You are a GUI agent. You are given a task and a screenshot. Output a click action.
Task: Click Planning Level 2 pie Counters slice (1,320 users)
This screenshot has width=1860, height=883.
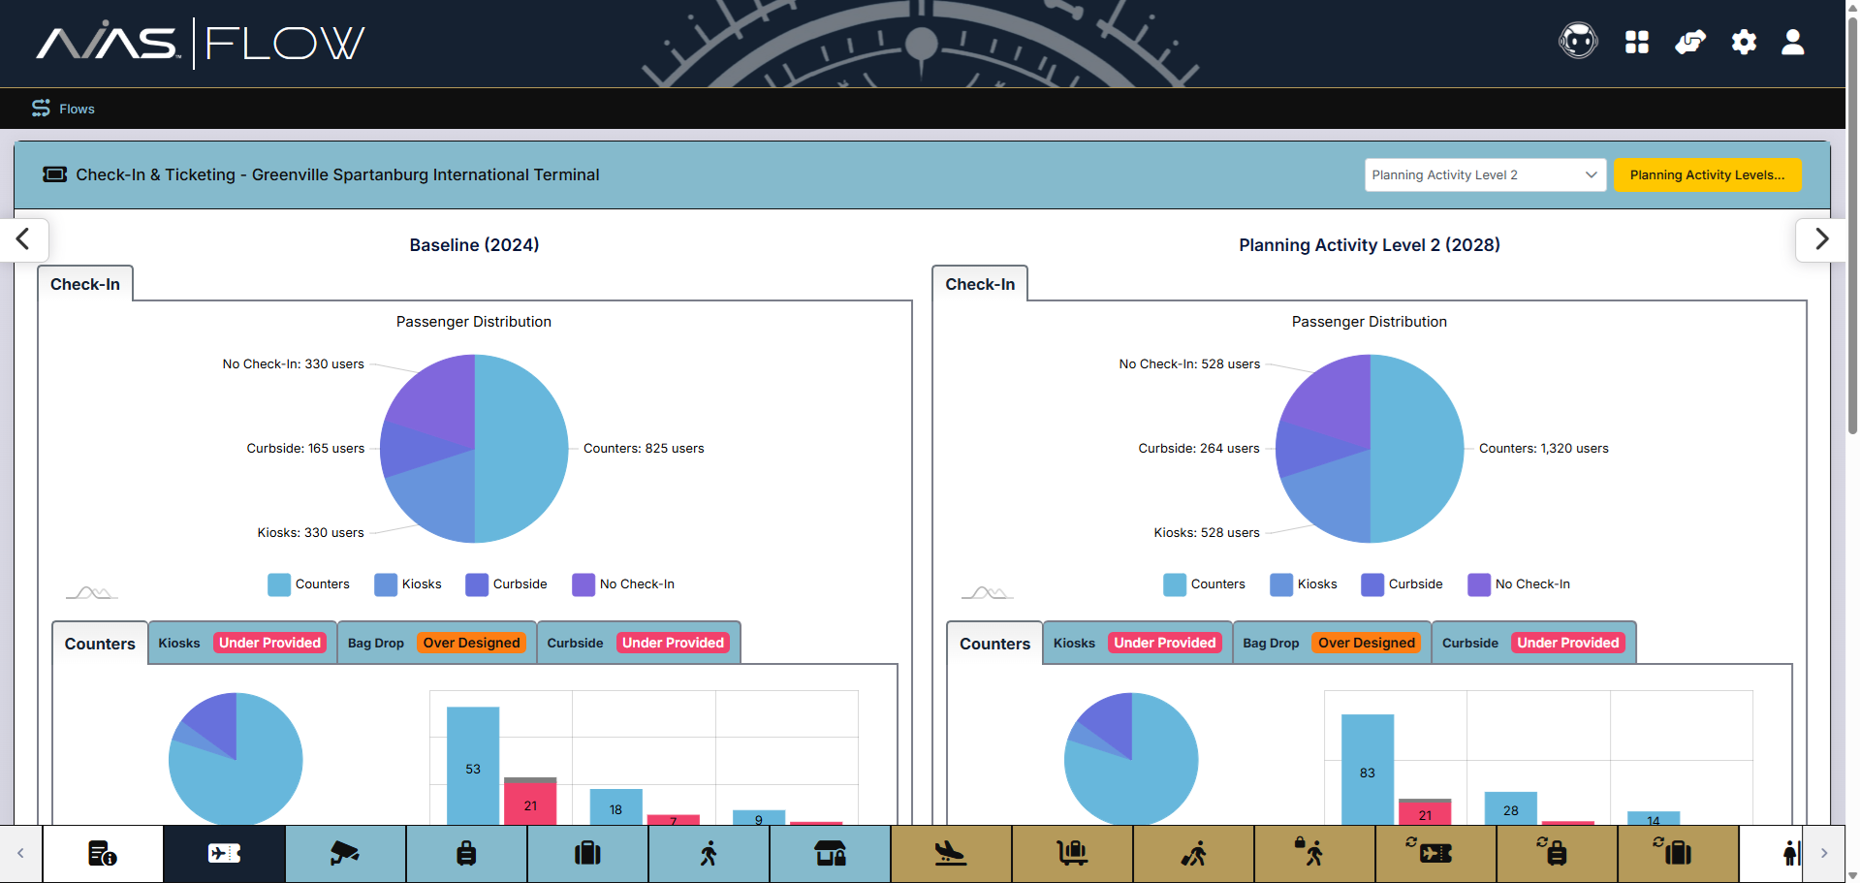[x=1419, y=449]
